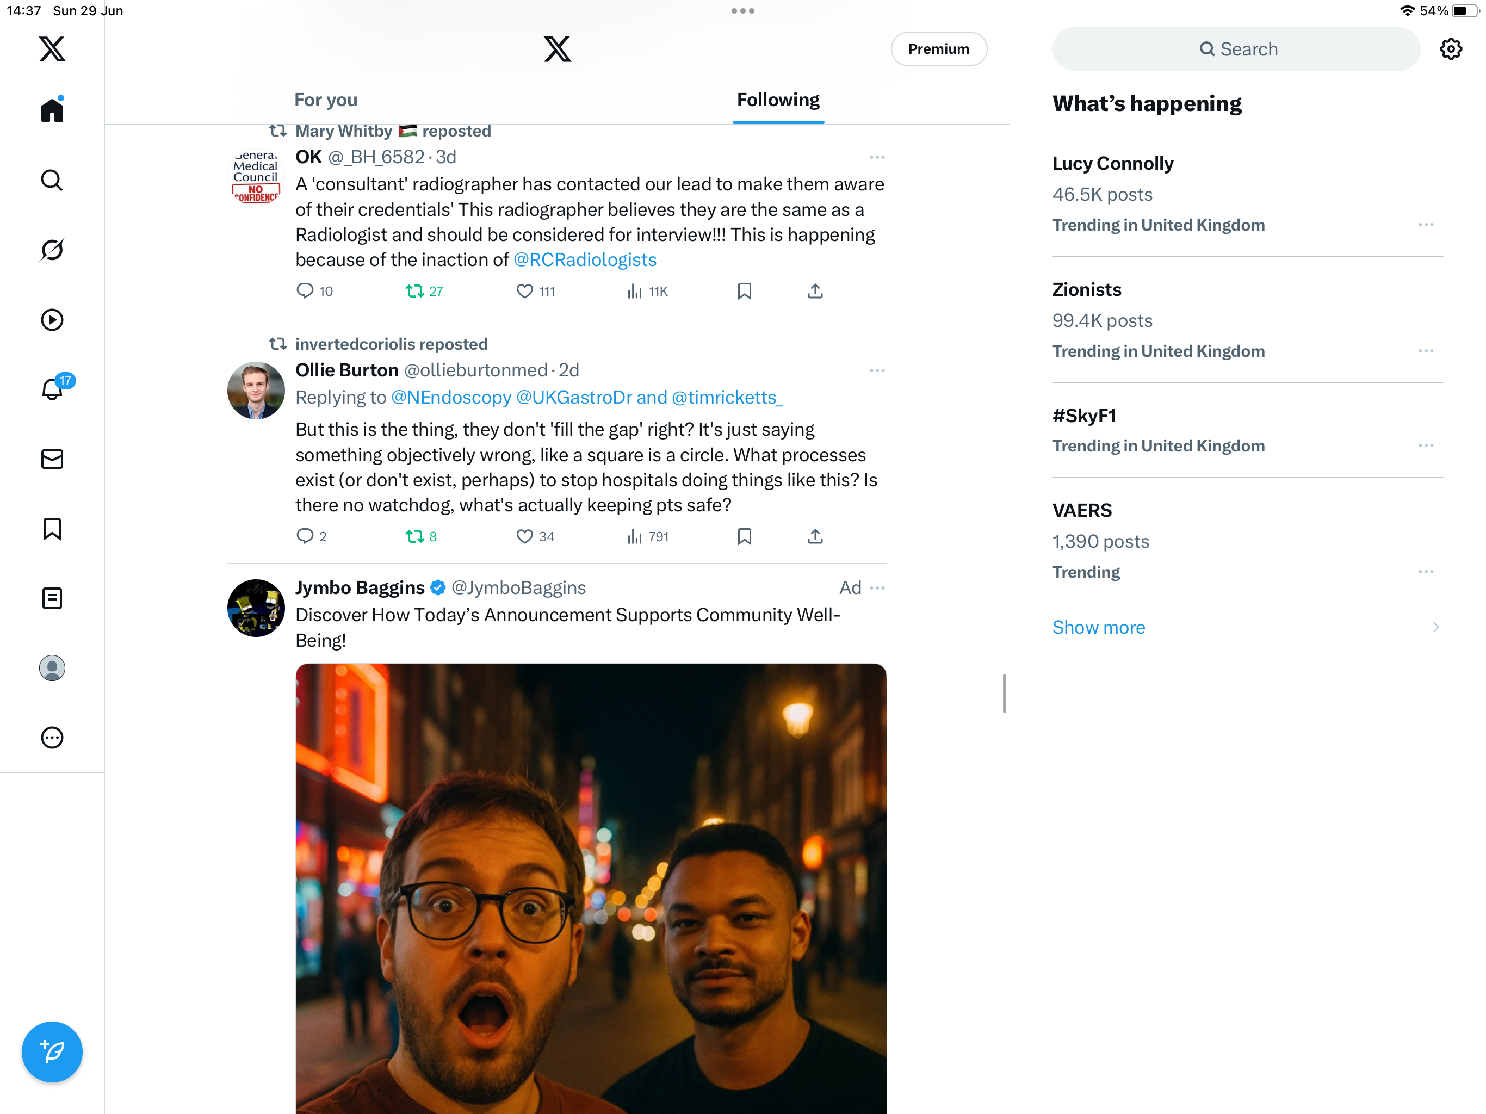Open Lists icon in the sidebar
The height and width of the screenshot is (1114, 1486).
(52, 598)
